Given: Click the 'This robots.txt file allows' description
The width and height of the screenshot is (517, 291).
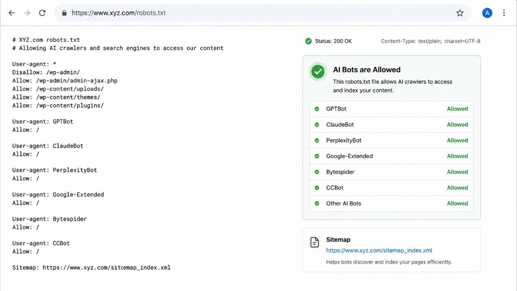Looking at the screenshot, I should click(393, 86).
